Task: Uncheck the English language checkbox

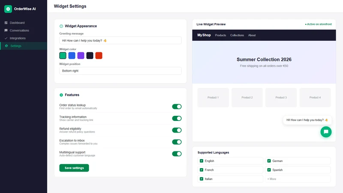Action: pyautogui.click(x=202, y=161)
